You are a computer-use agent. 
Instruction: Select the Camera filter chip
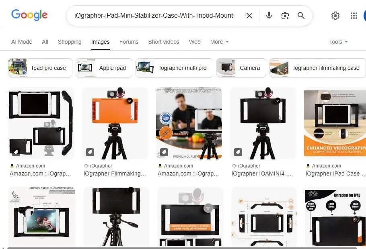(241, 68)
